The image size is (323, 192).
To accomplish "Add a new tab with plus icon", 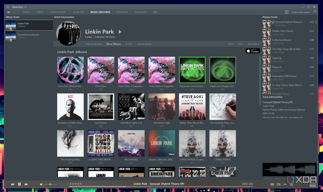I will [155, 12].
